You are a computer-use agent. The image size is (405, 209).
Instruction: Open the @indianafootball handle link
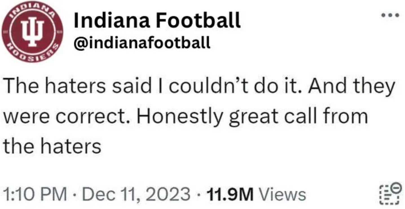tap(142, 43)
